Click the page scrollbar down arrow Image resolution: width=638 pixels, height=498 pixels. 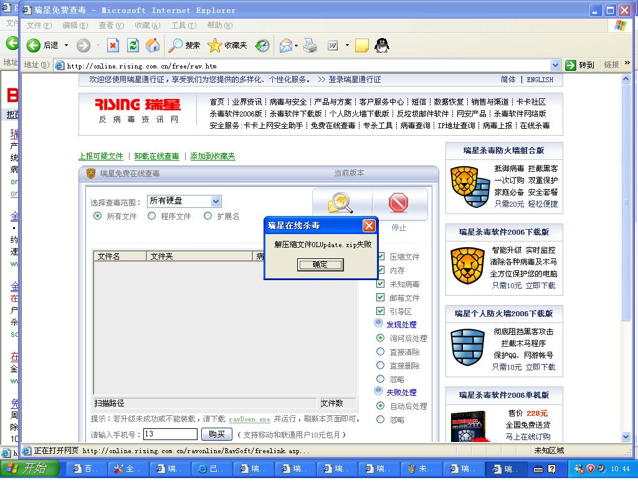coord(626,437)
